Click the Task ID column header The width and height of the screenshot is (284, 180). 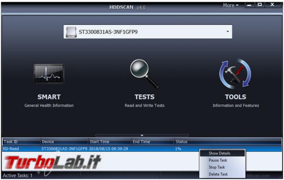(21, 142)
